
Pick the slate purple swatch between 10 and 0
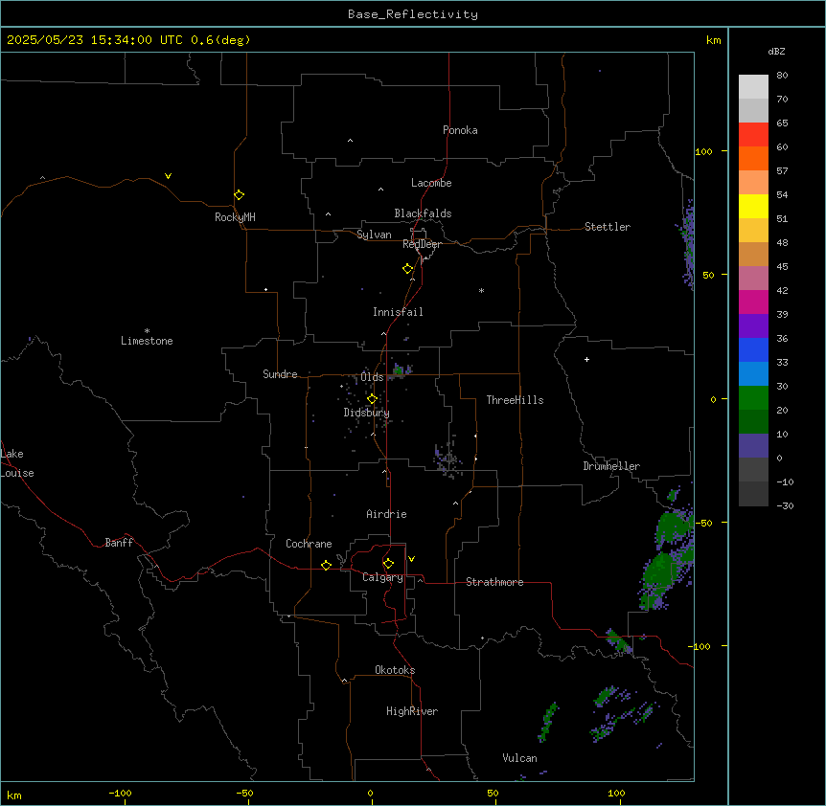tap(753, 446)
